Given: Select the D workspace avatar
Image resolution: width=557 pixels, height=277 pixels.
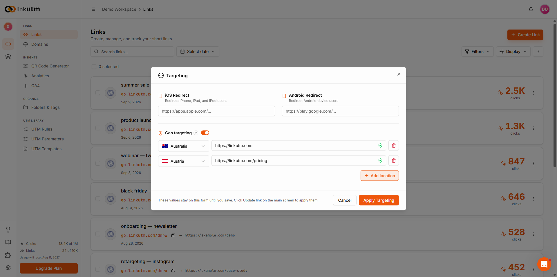Looking at the screenshot, I should click(x=8, y=27).
